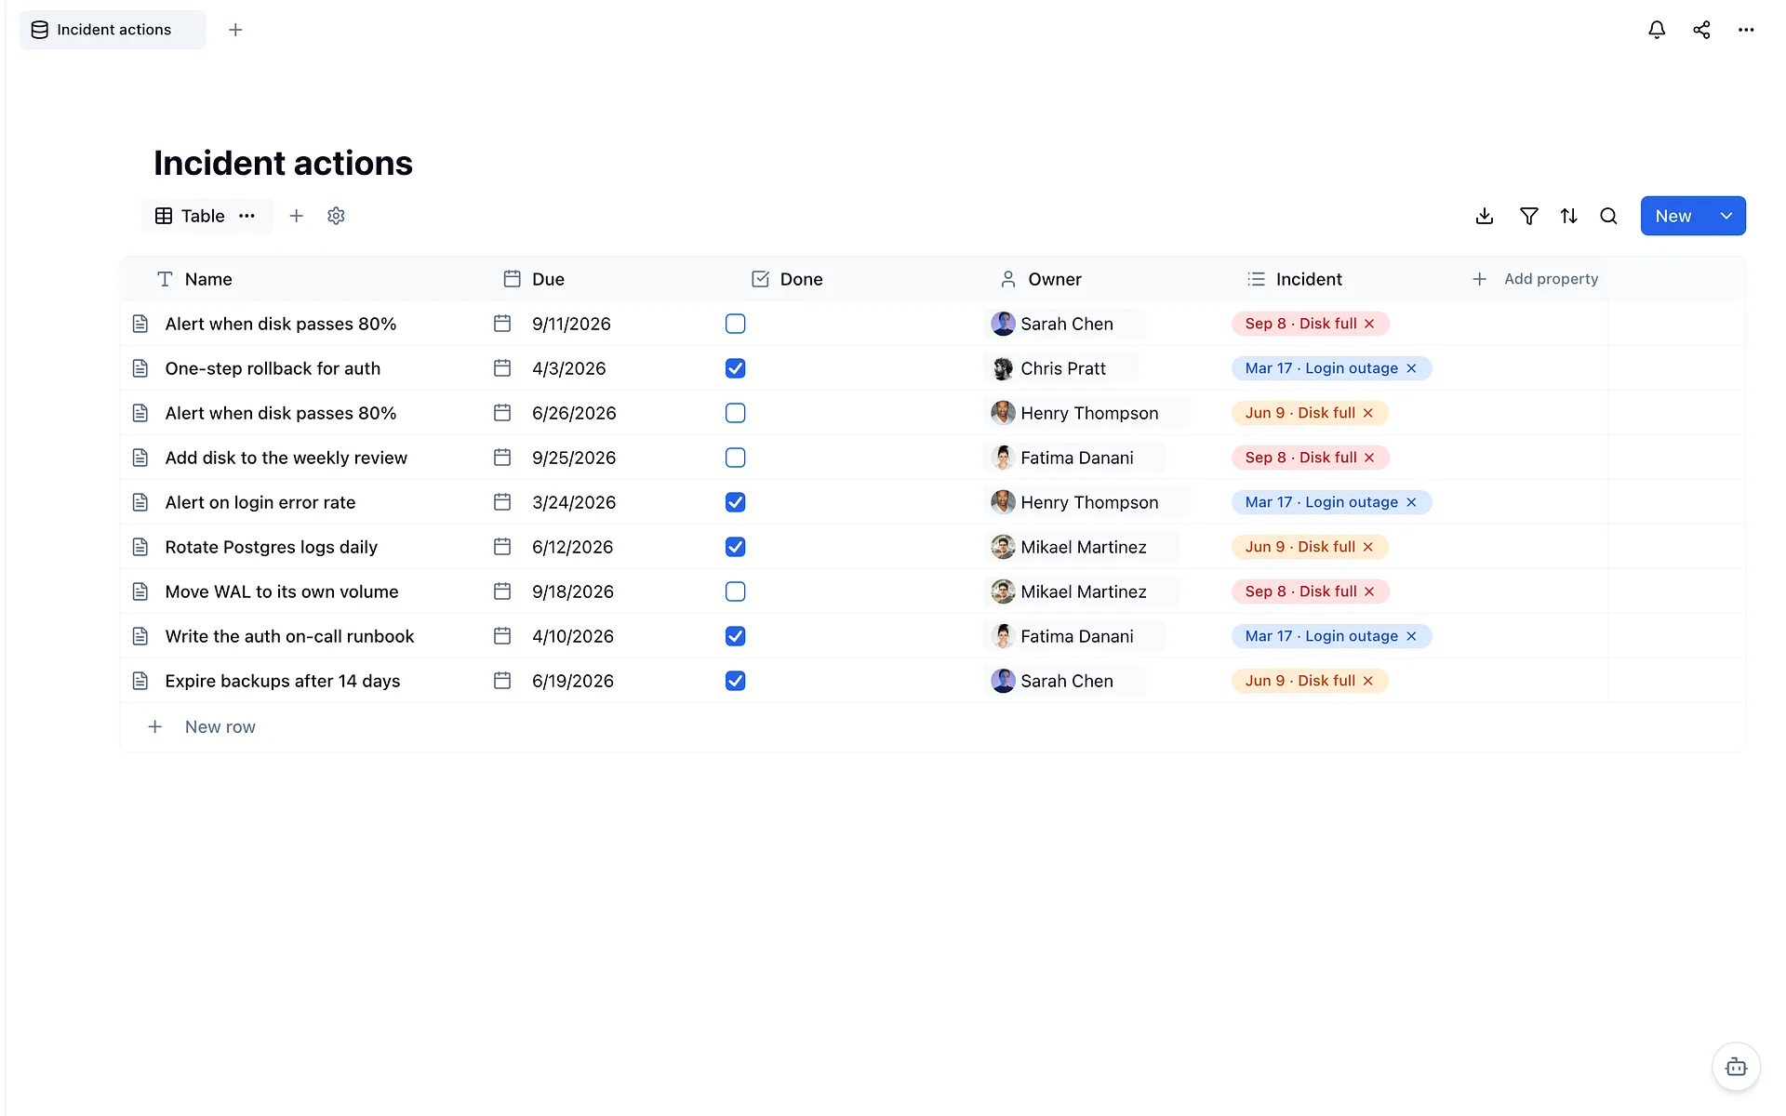Screen dimensions: 1786x1116
Task: Switch to the Table view tab
Action: [191, 216]
